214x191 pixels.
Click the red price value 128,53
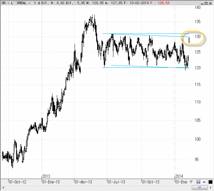pyautogui.click(x=164, y=3)
